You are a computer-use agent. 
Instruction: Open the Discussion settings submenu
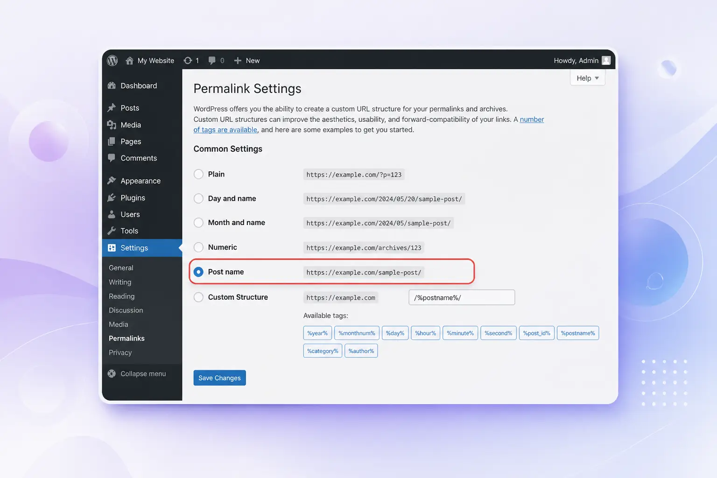126,310
